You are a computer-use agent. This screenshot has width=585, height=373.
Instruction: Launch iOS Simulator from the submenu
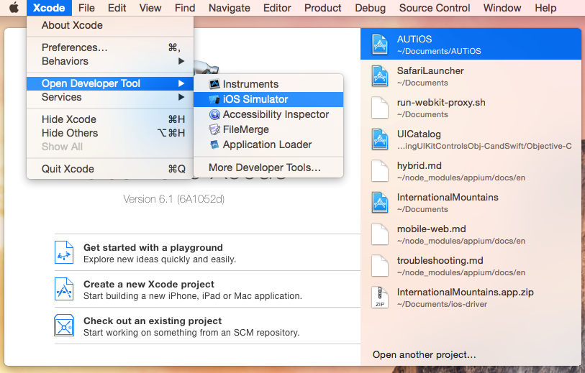click(x=268, y=99)
